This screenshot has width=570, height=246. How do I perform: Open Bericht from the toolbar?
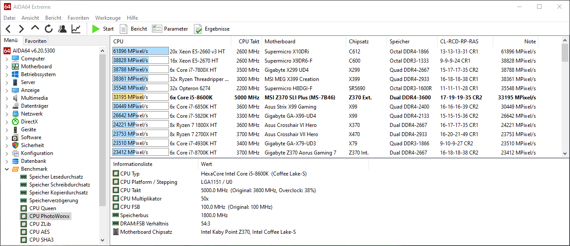point(133,29)
